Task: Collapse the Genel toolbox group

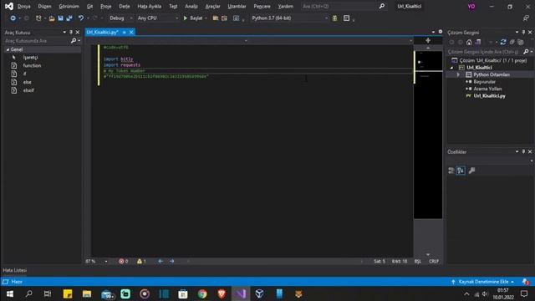Action: click(8, 49)
